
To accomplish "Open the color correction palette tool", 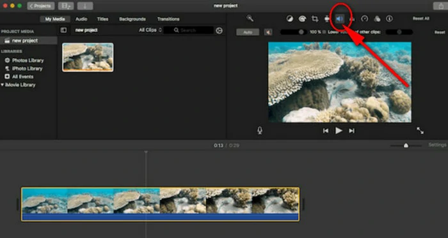I will [x=302, y=19].
